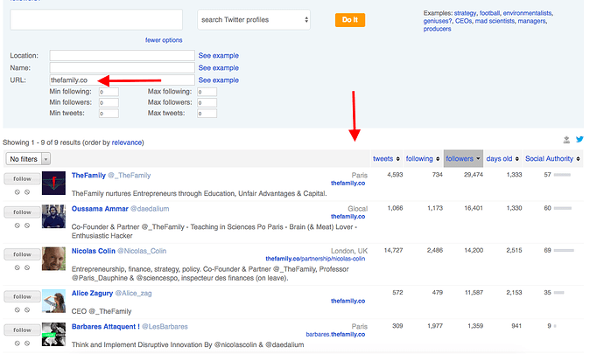Screen dimensions: 604x354
Task: Click the blue Twitter bird icon
Action: click(579, 139)
